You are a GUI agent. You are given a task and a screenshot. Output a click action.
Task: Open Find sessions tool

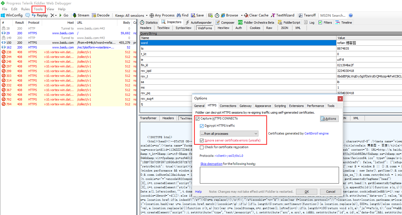[x=182, y=15]
